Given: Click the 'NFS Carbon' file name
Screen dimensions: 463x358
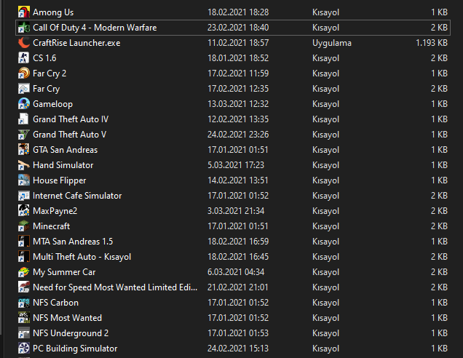Looking at the screenshot, I should click(x=56, y=303).
